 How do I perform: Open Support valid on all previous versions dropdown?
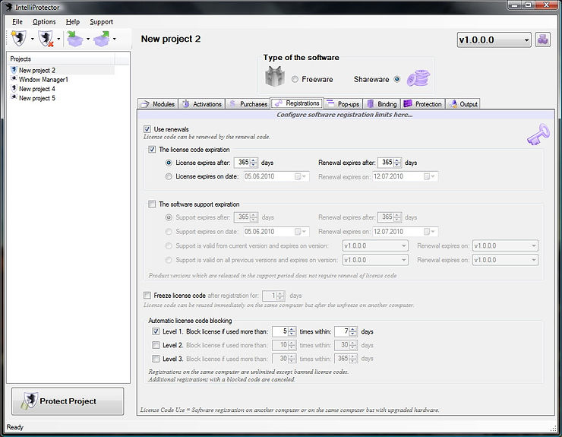tap(375, 260)
